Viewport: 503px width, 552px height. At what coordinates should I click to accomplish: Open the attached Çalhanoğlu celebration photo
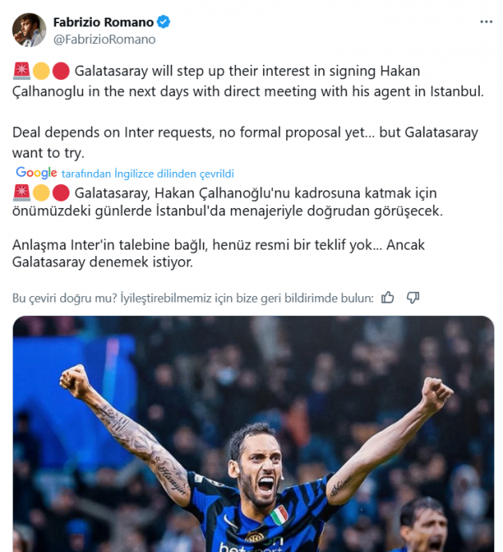pos(253,434)
